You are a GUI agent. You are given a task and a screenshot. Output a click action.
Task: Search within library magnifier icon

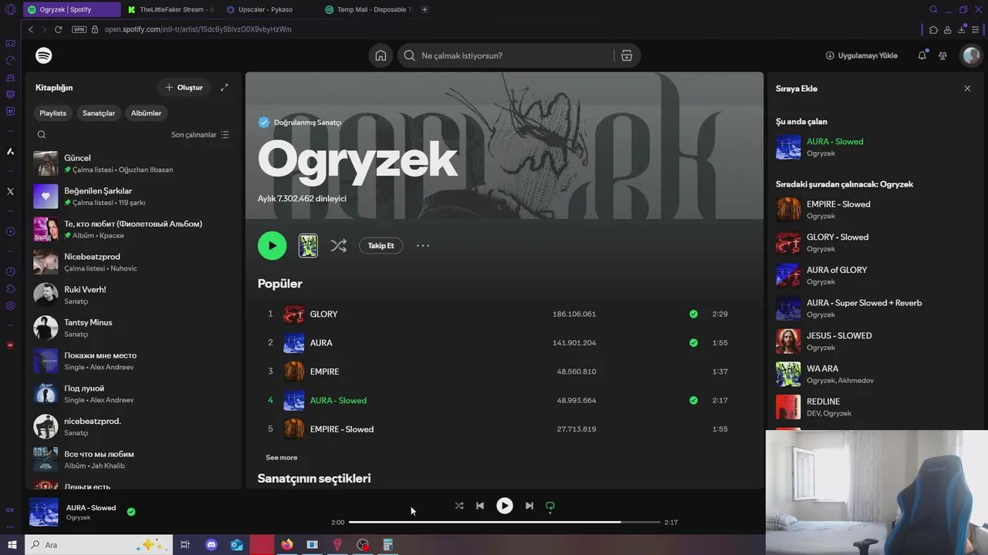42,134
